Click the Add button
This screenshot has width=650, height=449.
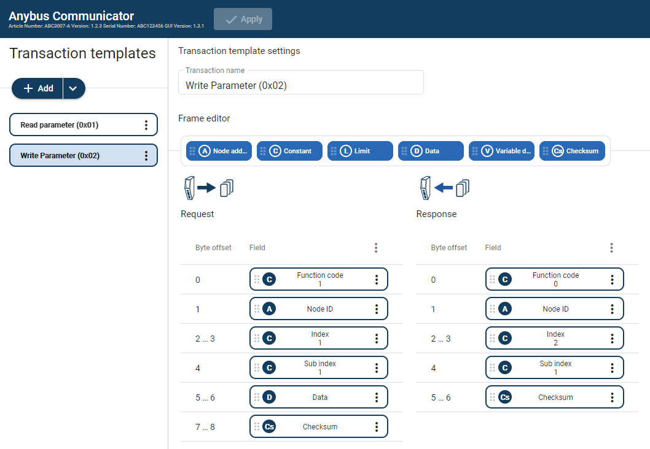pyautogui.click(x=37, y=88)
